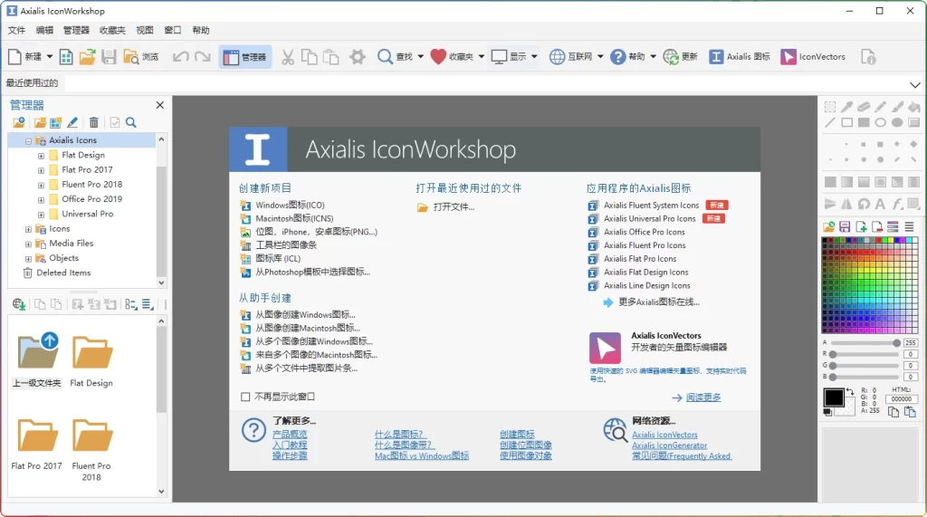Expand the Fluent Pro 2018 tree folder
927x517 pixels.
point(41,185)
